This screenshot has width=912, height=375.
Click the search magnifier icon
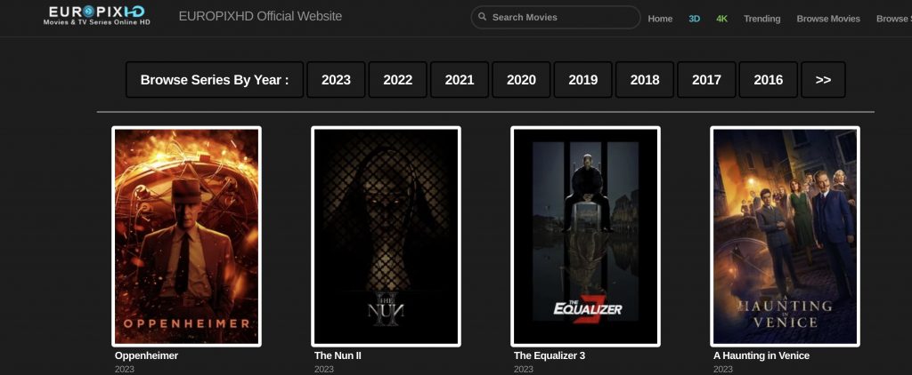click(482, 18)
